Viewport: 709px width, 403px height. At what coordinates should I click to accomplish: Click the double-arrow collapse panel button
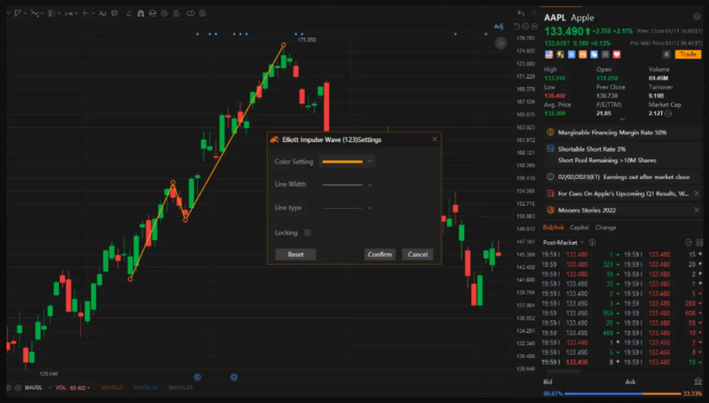coord(501,43)
